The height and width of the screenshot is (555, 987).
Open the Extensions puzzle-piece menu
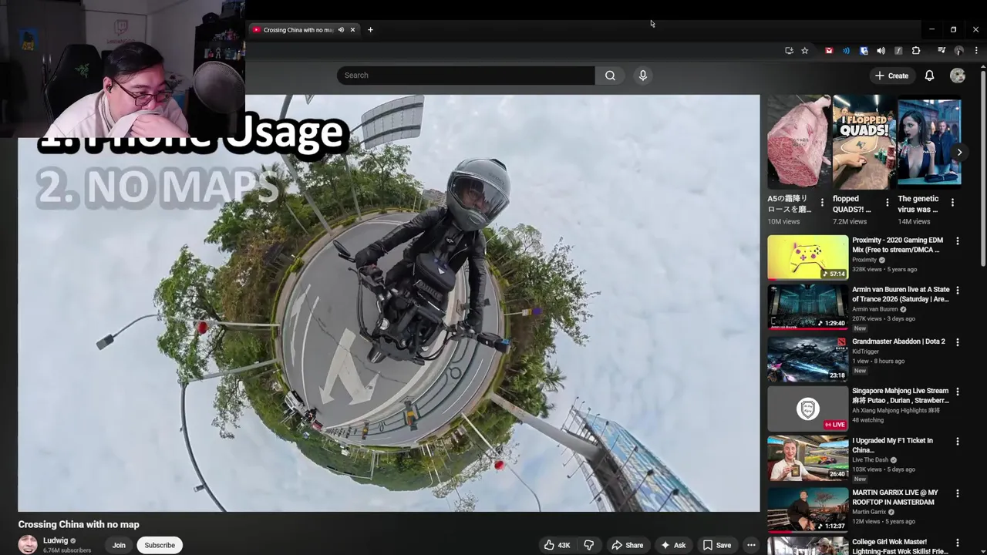(916, 51)
